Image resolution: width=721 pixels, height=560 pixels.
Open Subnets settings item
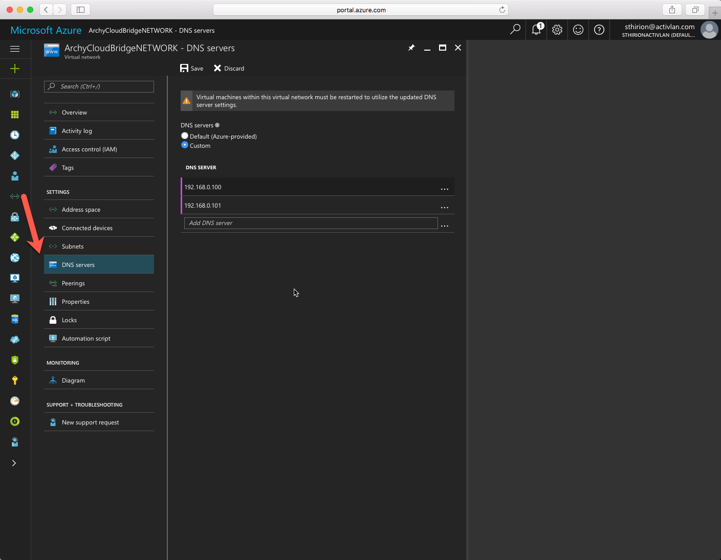[99, 247]
